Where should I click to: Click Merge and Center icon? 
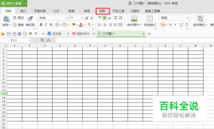134,19
